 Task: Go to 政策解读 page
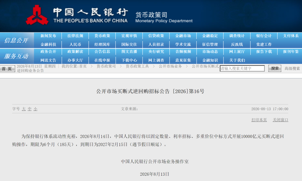coord(75,52)
